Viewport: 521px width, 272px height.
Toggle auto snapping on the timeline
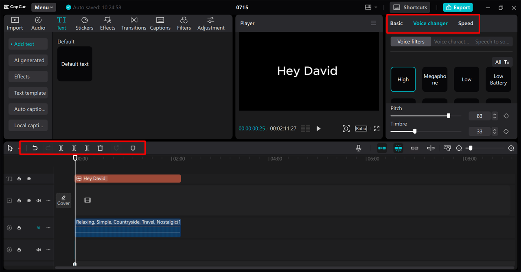pyautogui.click(x=398, y=148)
